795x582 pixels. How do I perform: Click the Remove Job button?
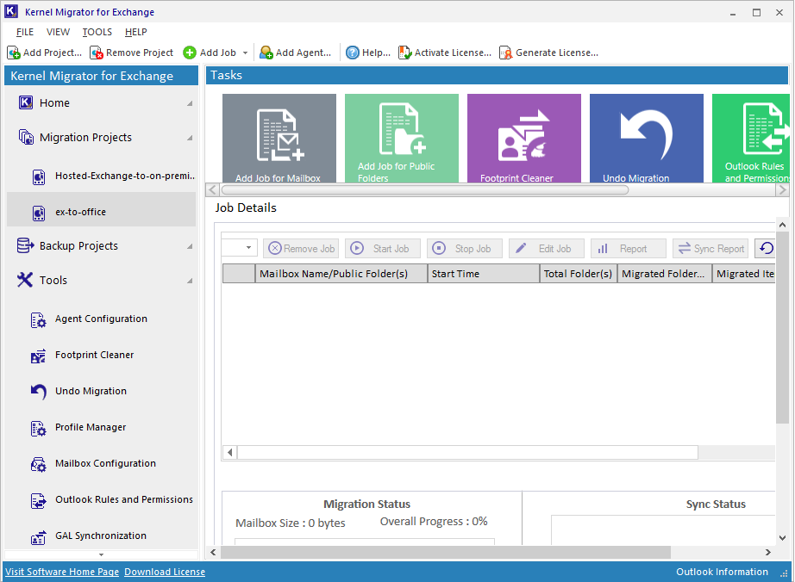point(301,249)
